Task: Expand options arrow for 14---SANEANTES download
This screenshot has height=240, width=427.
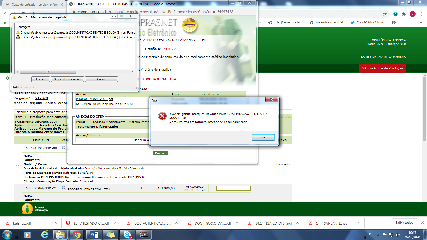Action: 358,223
